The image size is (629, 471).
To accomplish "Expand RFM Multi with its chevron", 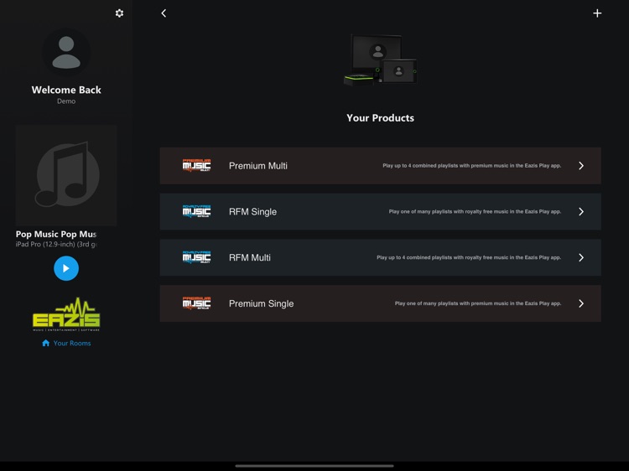I will 581,257.
